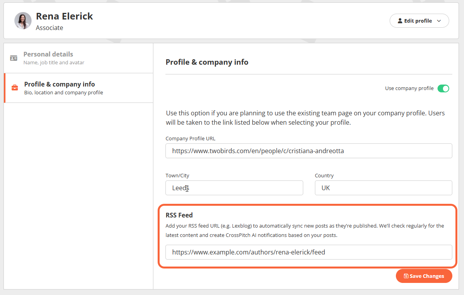Viewport: 464px width, 295px height.
Task: Click the RSS Feed section heading
Action: pos(179,215)
